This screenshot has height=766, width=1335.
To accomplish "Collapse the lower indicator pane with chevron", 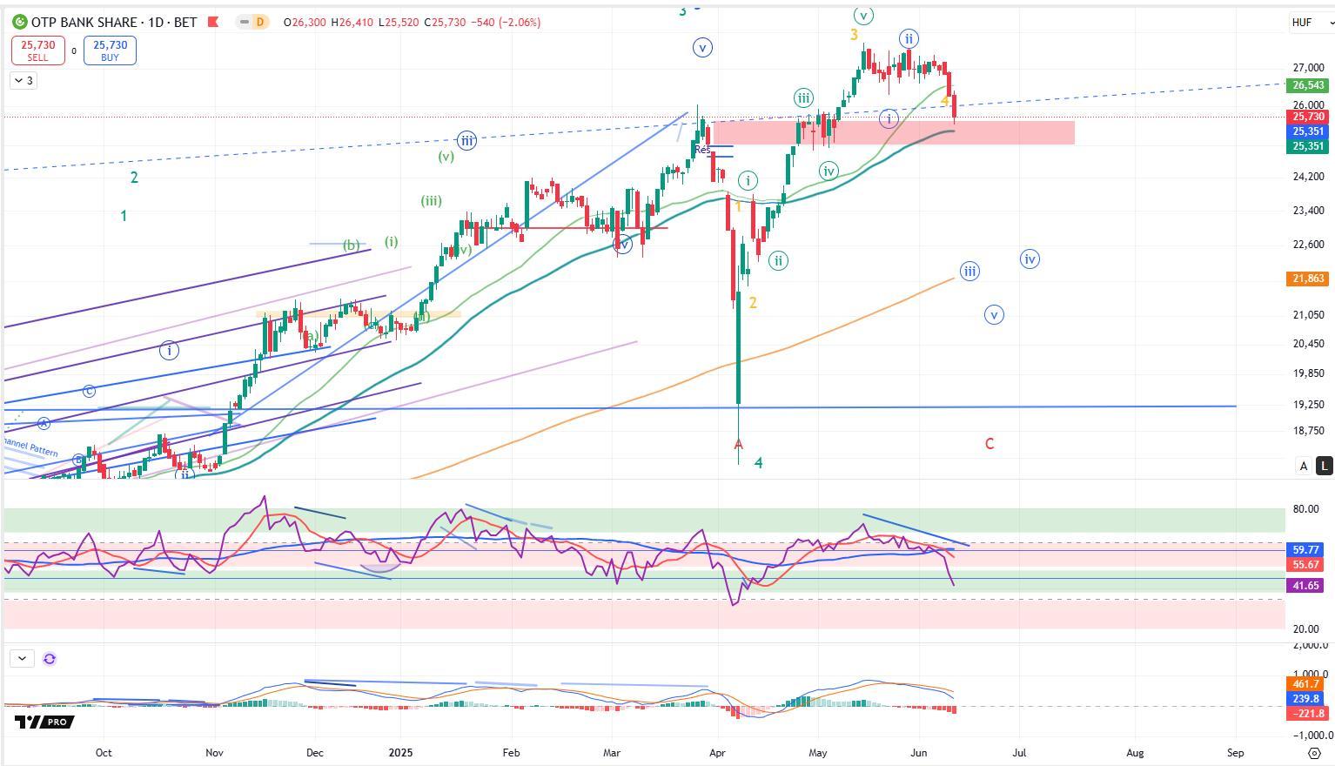I will coord(22,659).
